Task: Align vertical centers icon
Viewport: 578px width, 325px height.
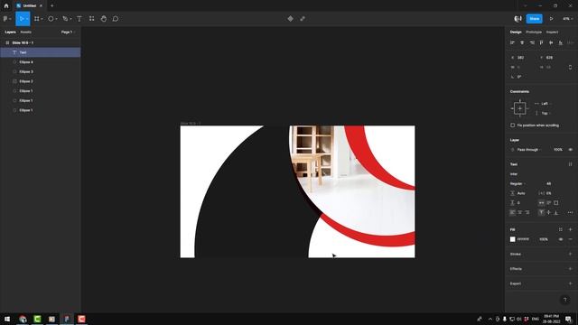Action: (551, 42)
